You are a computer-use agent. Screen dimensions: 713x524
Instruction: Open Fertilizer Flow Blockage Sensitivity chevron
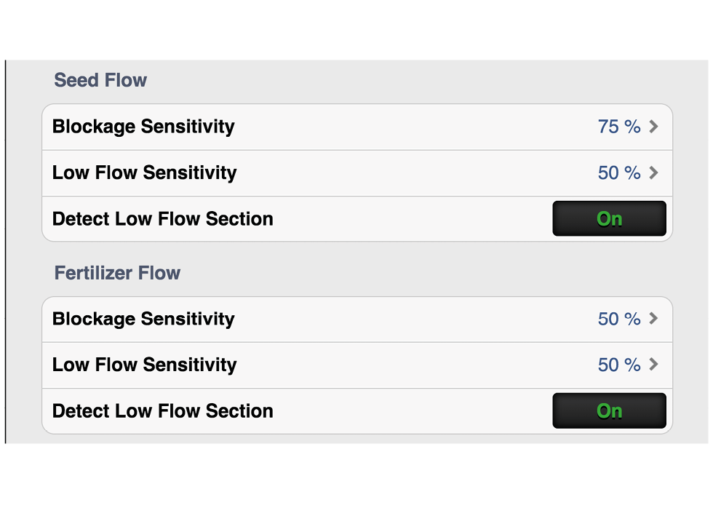tap(653, 319)
